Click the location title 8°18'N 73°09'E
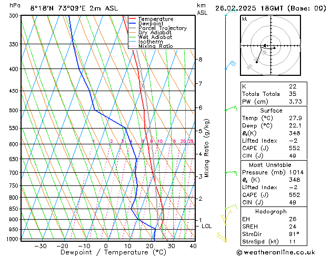This screenshot has width=331, height=256. pyautogui.click(x=58, y=8)
